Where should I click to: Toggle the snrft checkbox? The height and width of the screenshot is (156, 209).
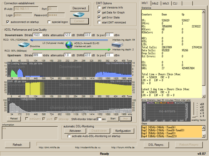[44, 119]
